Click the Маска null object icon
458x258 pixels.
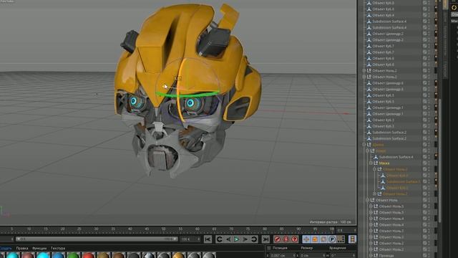coord(376,163)
